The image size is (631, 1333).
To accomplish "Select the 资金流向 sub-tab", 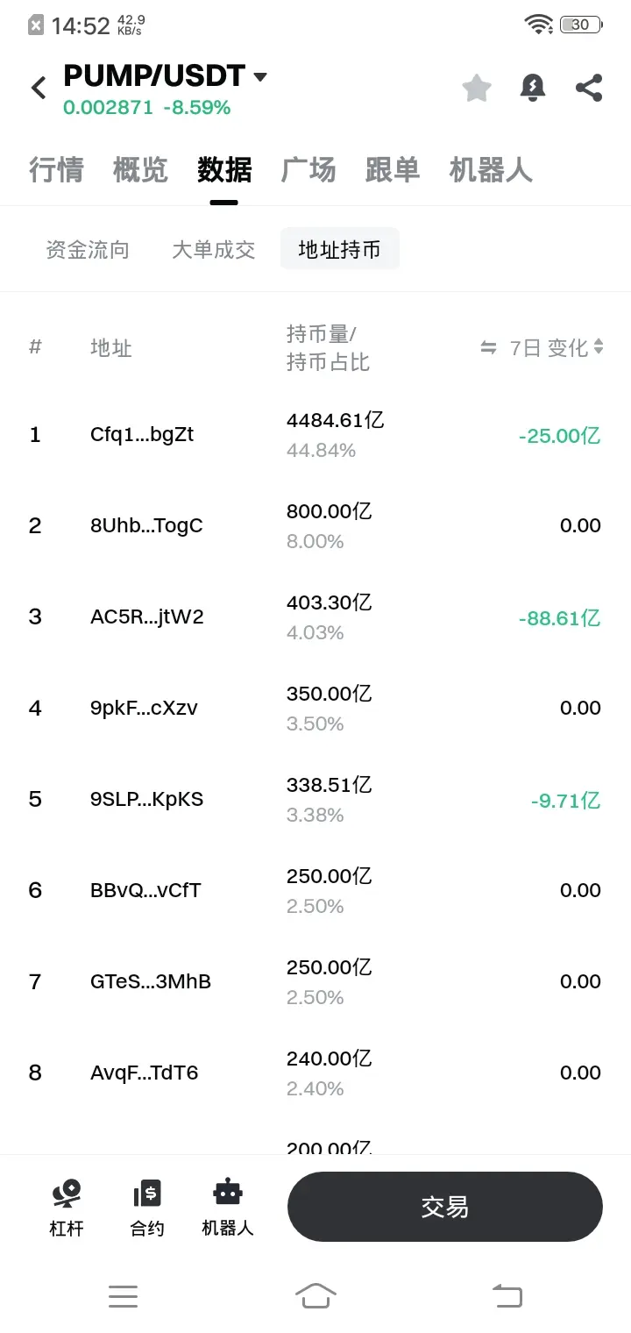I will tap(88, 250).
